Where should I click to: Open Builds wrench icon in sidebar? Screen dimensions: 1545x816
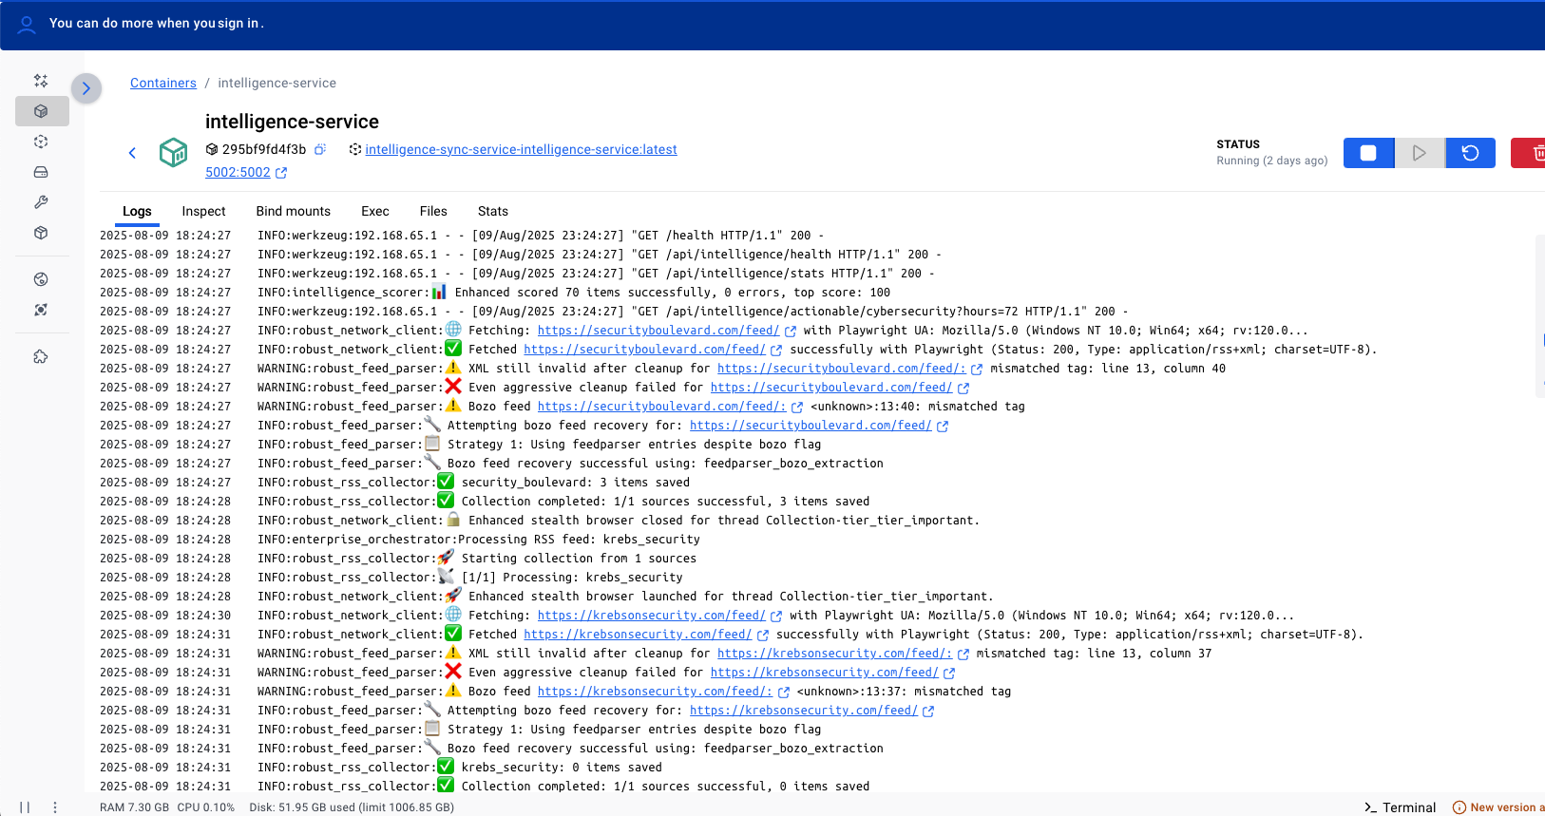(x=41, y=202)
